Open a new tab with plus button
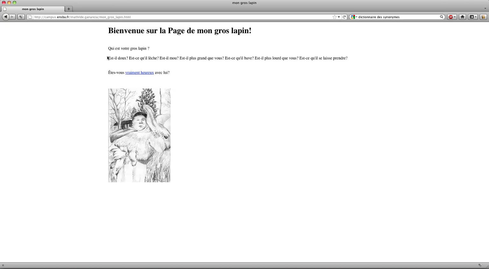 pos(68,9)
